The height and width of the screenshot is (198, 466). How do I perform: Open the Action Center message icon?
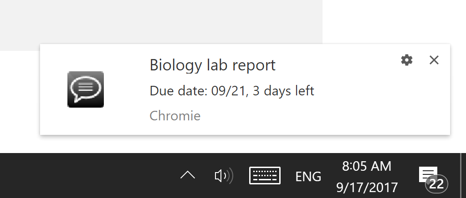pyautogui.click(x=428, y=173)
